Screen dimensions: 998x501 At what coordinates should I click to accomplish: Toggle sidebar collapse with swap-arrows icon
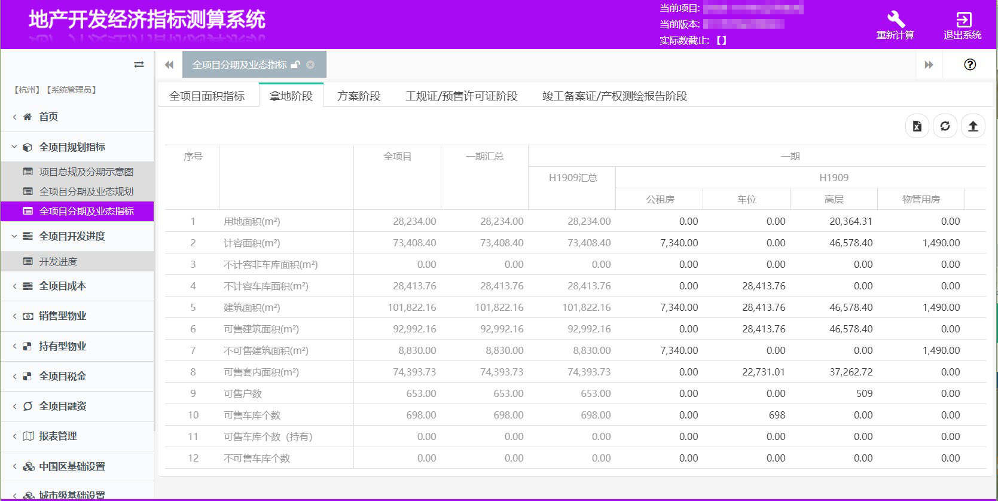click(x=139, y=65)
